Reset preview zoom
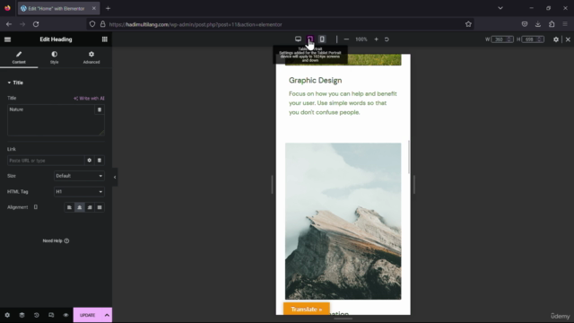The height and width of the screenshot is (323, 574). (387, 39)
